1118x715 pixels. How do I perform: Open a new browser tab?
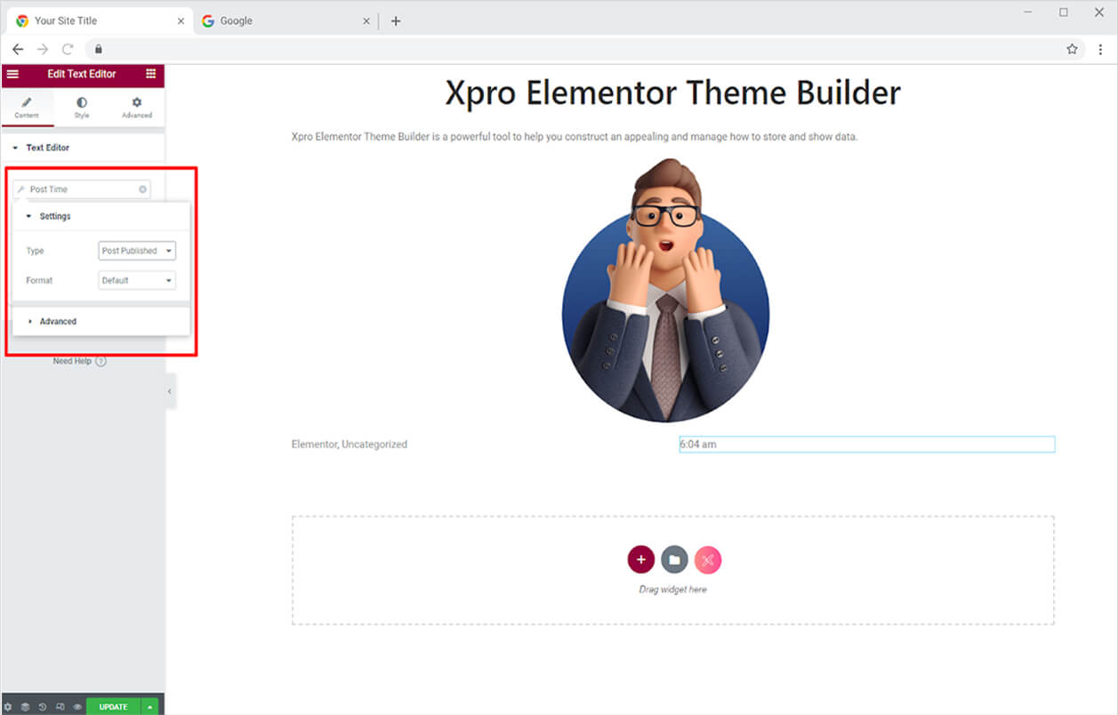(x=396, y=21)
